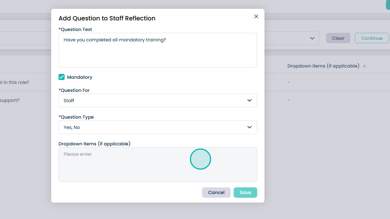Click the Continue button

click(372, 38)
